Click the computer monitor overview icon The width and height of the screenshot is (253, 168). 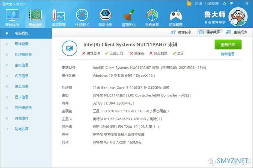click(x=70, y=48)
